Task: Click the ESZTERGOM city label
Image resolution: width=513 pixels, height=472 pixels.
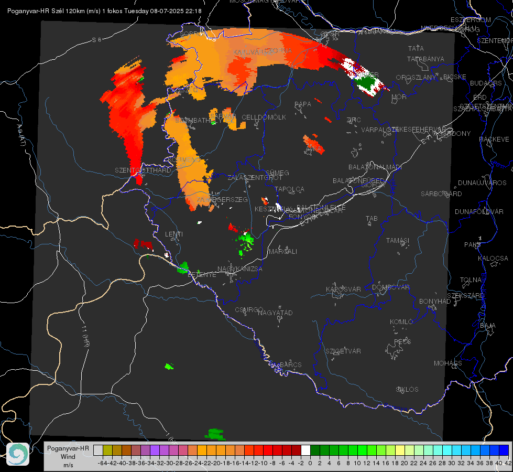Action: [x=471, y=20]
